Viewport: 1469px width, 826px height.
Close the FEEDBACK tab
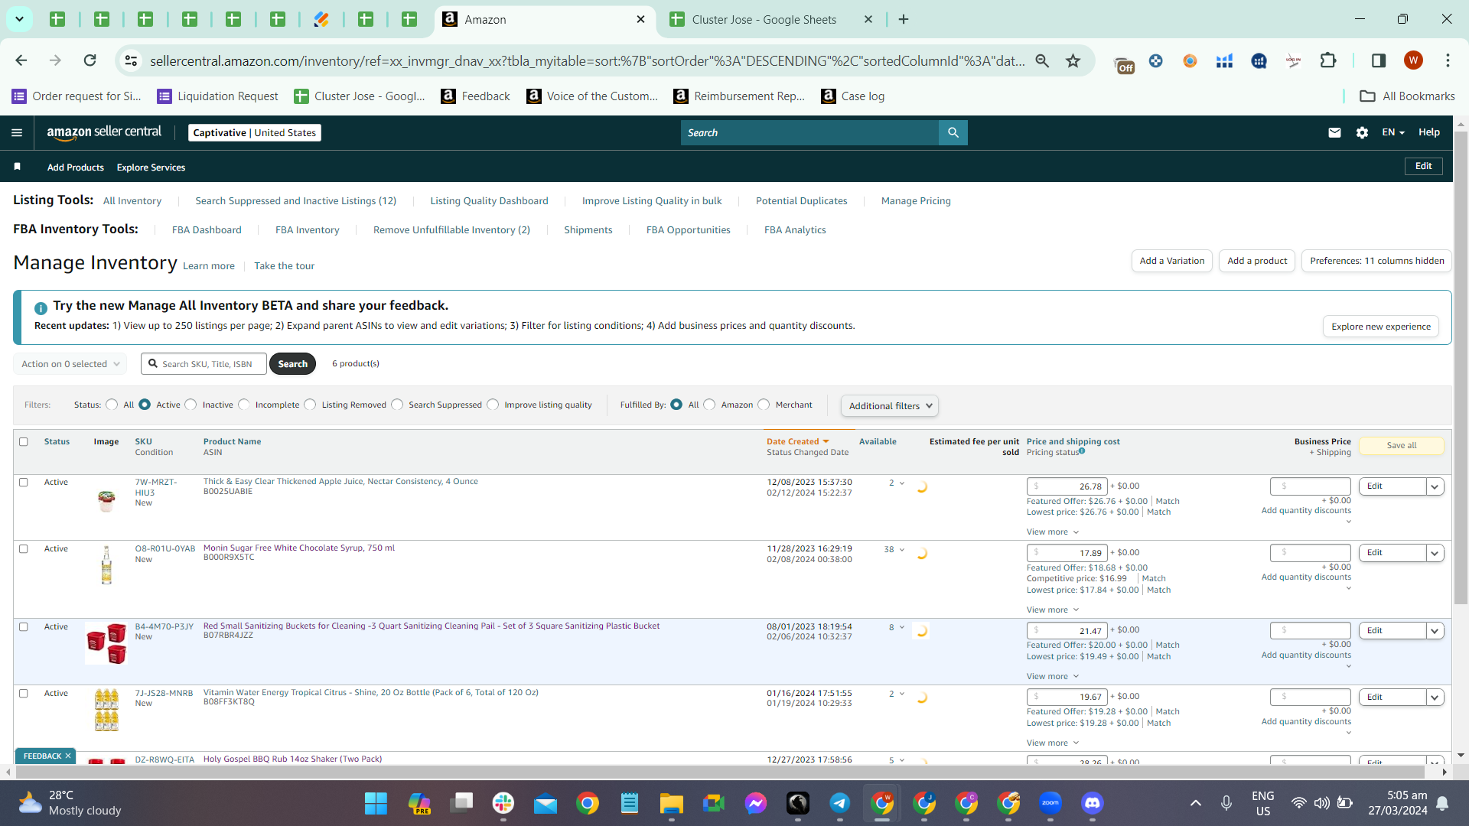tap(68, 756)
